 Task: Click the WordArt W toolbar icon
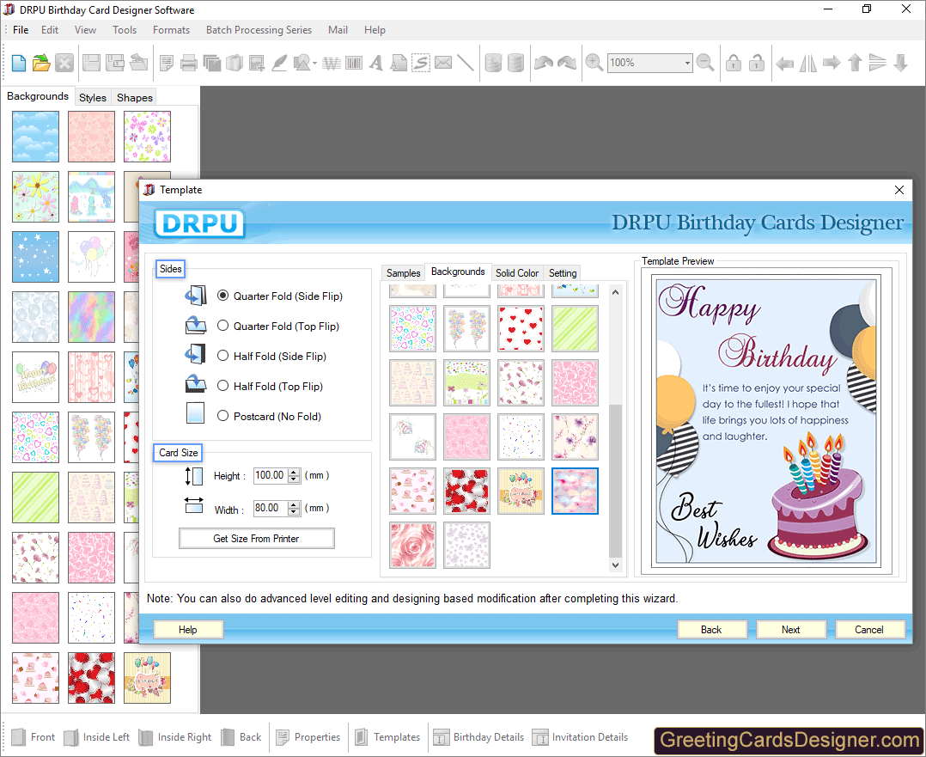(x=332, y=63)
